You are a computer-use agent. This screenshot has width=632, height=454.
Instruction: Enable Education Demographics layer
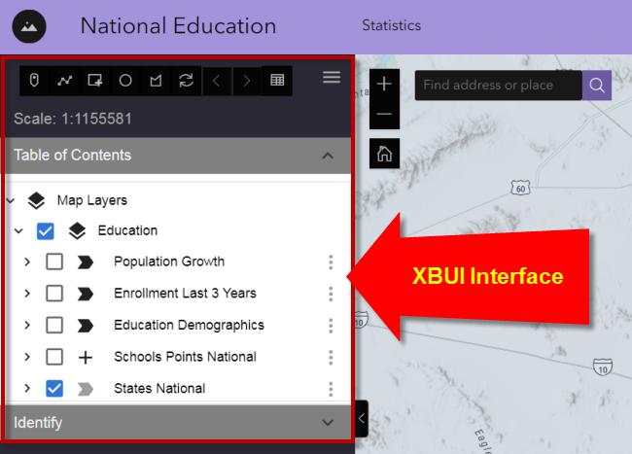click(54, 325)
